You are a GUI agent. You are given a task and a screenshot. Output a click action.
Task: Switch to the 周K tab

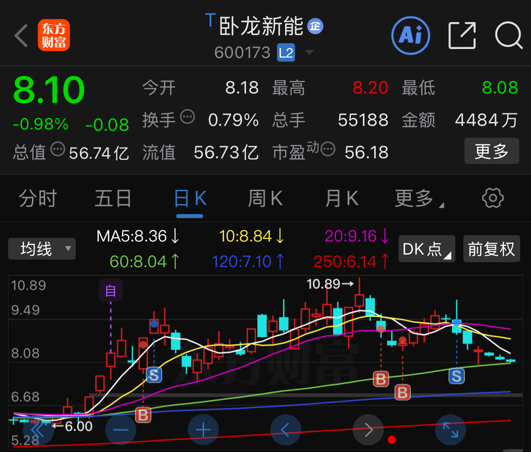point(265,198)
